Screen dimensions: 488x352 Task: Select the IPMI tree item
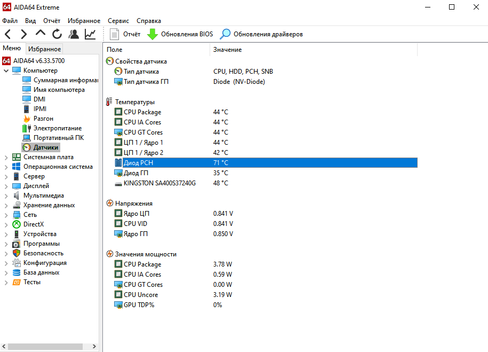coord(40,109)
